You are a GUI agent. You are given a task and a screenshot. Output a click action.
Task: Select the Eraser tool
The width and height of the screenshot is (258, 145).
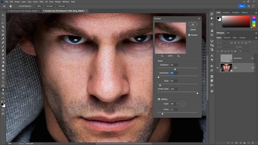(x=3, y=58)
